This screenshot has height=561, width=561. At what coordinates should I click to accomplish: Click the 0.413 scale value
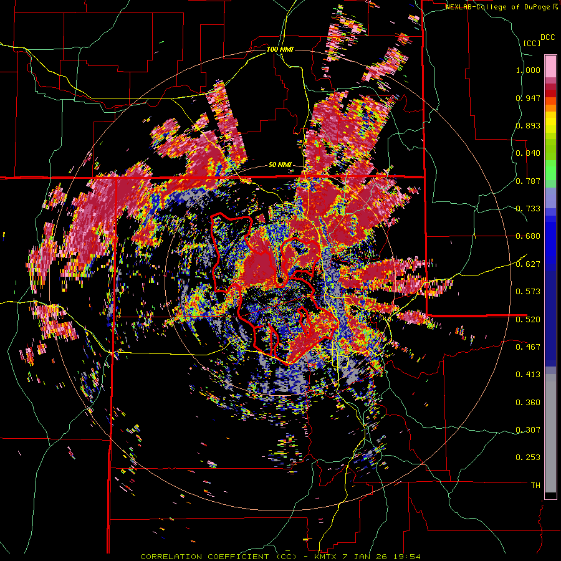point(528,375)
